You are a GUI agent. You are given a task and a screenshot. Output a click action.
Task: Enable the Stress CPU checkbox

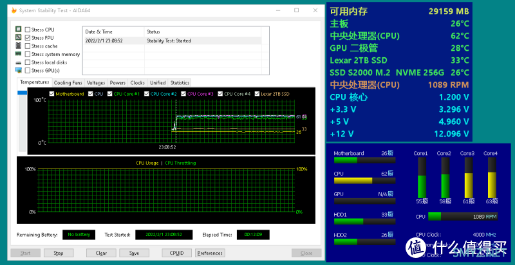28,30
